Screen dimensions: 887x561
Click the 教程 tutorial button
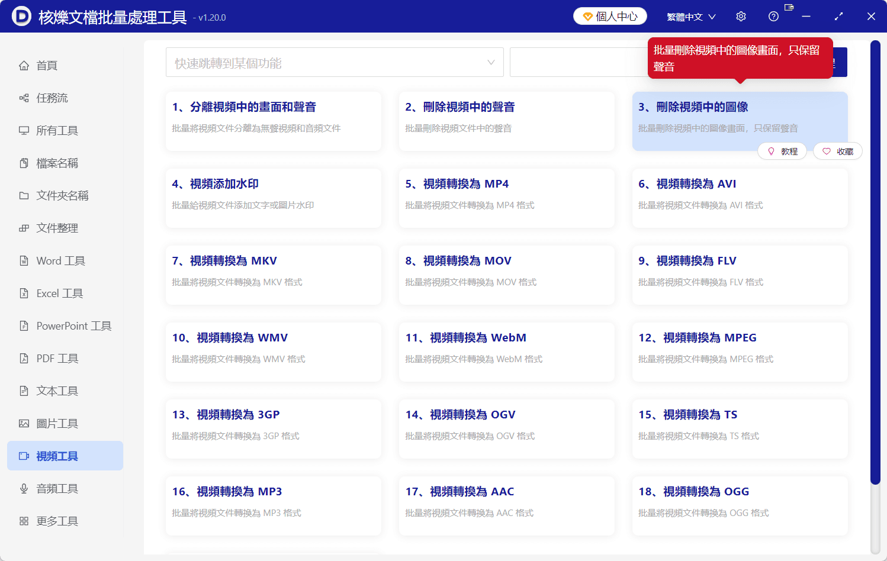point(782,151)
